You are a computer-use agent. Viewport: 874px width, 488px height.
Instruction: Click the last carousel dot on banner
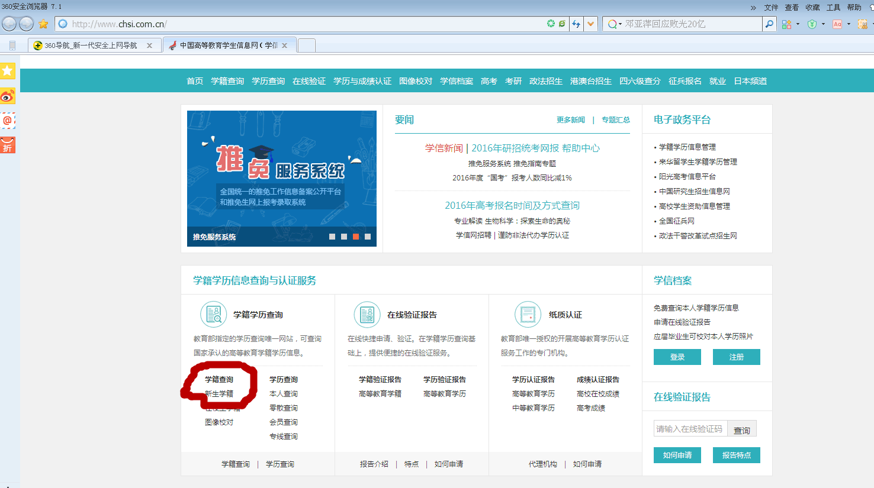[x=368, y=237]
